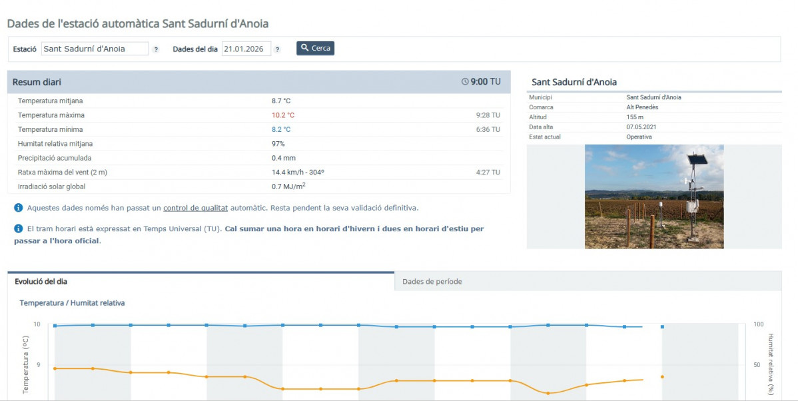Click the info icon beside the quality control note
Viewport: 798px width, 401px height.
[19, 208]
